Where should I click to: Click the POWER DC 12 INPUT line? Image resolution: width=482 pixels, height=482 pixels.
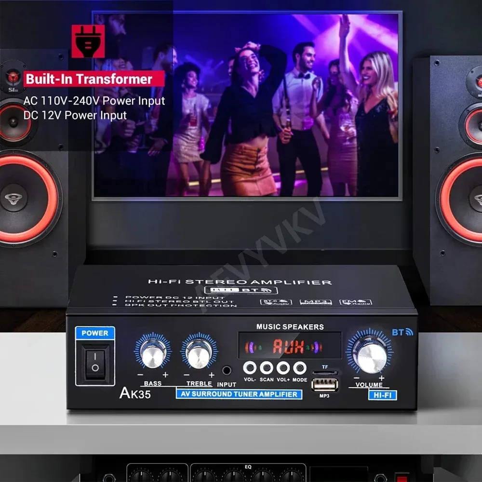[x=175, y=297]
